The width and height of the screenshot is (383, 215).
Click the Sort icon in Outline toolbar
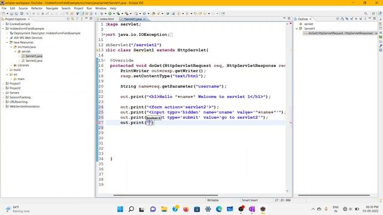342,19
